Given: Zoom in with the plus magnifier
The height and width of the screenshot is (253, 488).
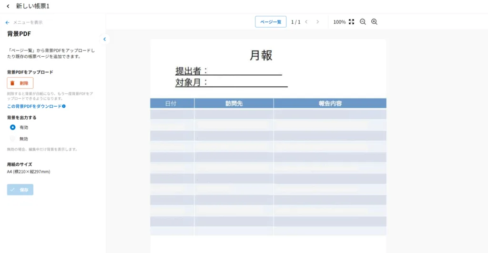Looking at the screenshot, I should (x=374, y=22).
